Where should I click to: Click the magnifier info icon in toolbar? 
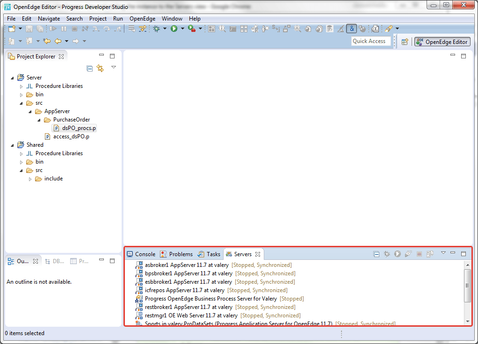pyautogui.click(x=222, y=29)
